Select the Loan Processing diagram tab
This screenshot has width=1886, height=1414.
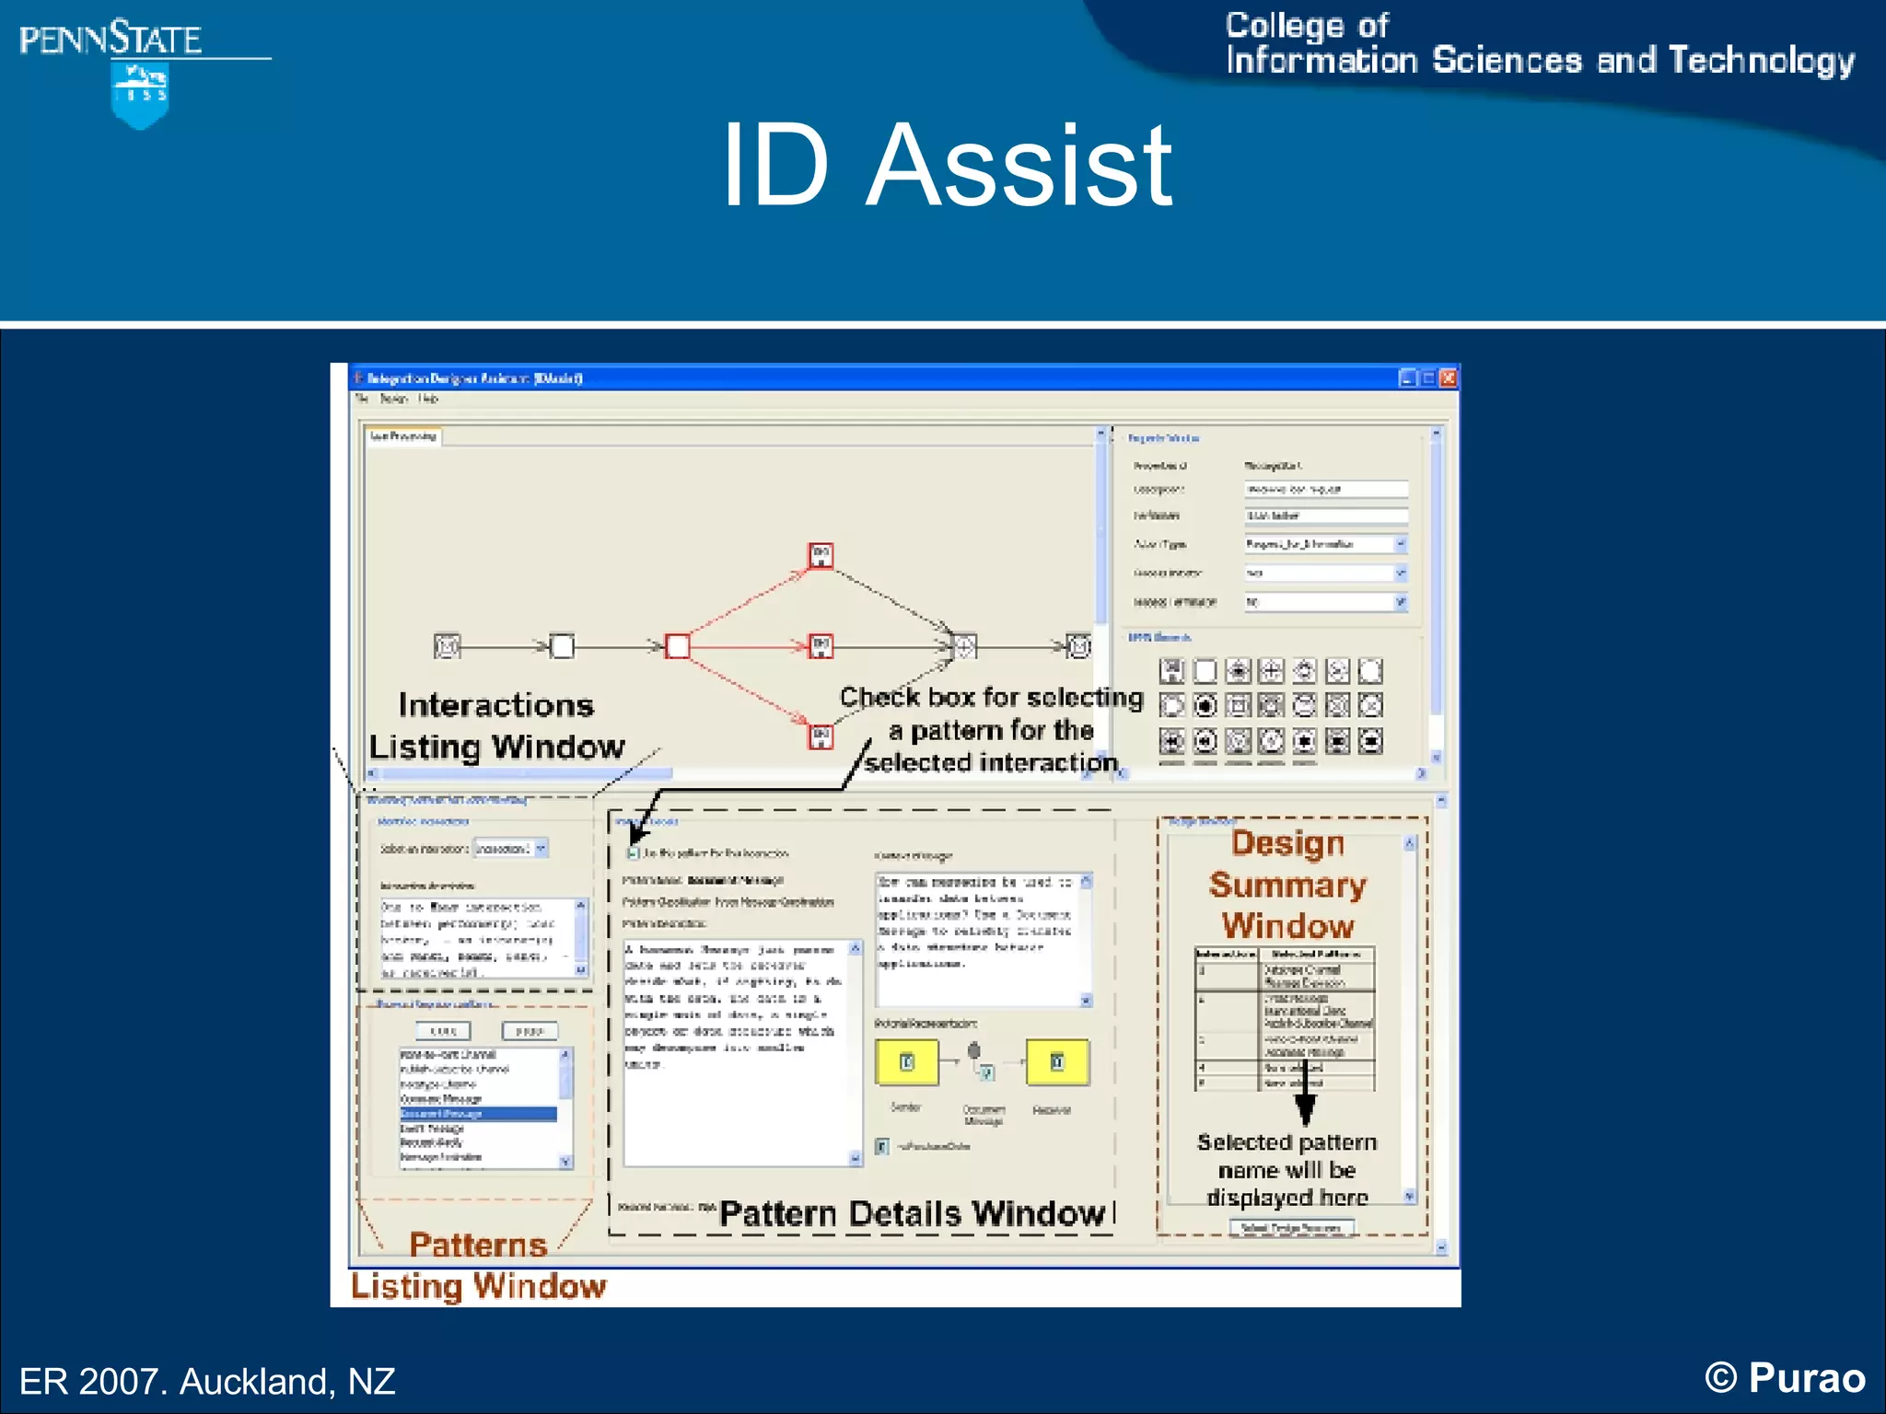[403, 436]
